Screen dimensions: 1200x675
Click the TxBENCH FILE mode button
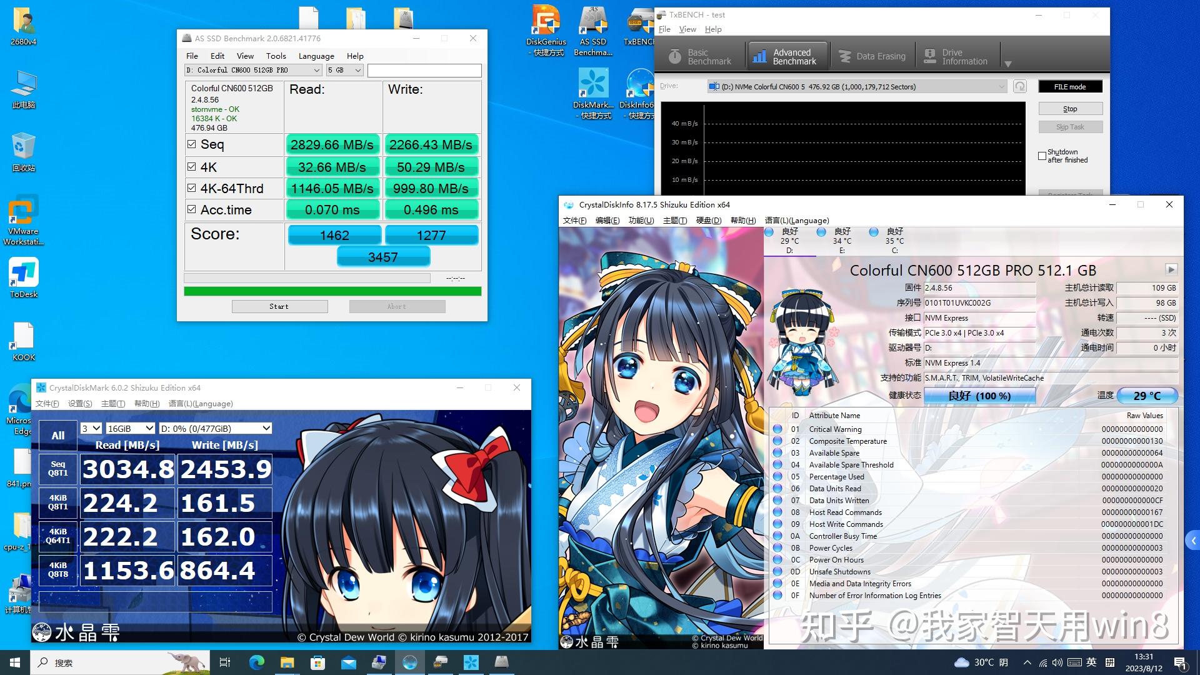click(x=1070, y=86)
